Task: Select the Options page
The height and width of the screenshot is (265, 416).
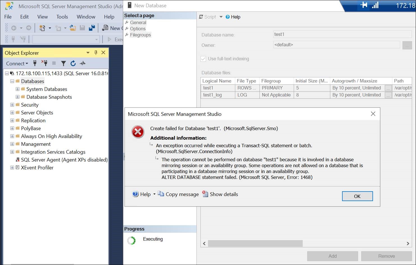Action: click(x=138, y=29)
